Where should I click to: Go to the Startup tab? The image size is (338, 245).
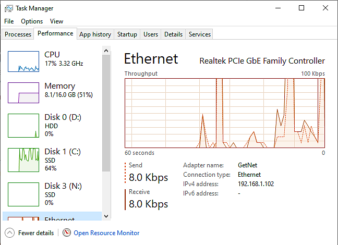pos(127,34)
